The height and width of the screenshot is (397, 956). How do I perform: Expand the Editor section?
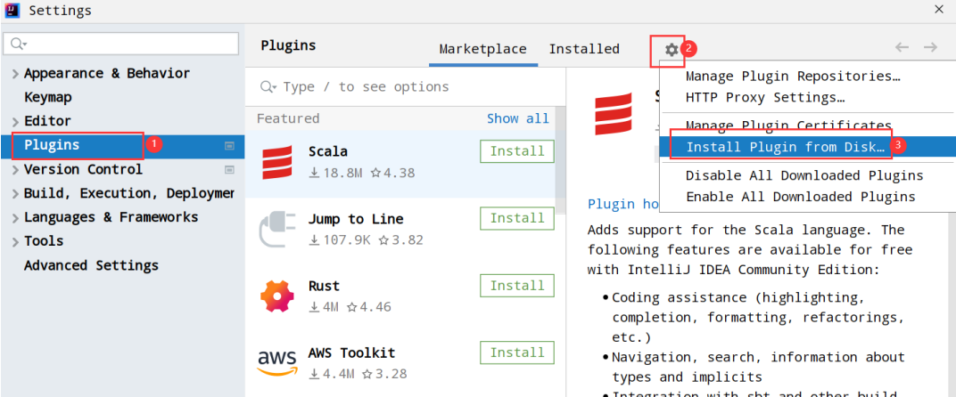(x=16, y=122)
